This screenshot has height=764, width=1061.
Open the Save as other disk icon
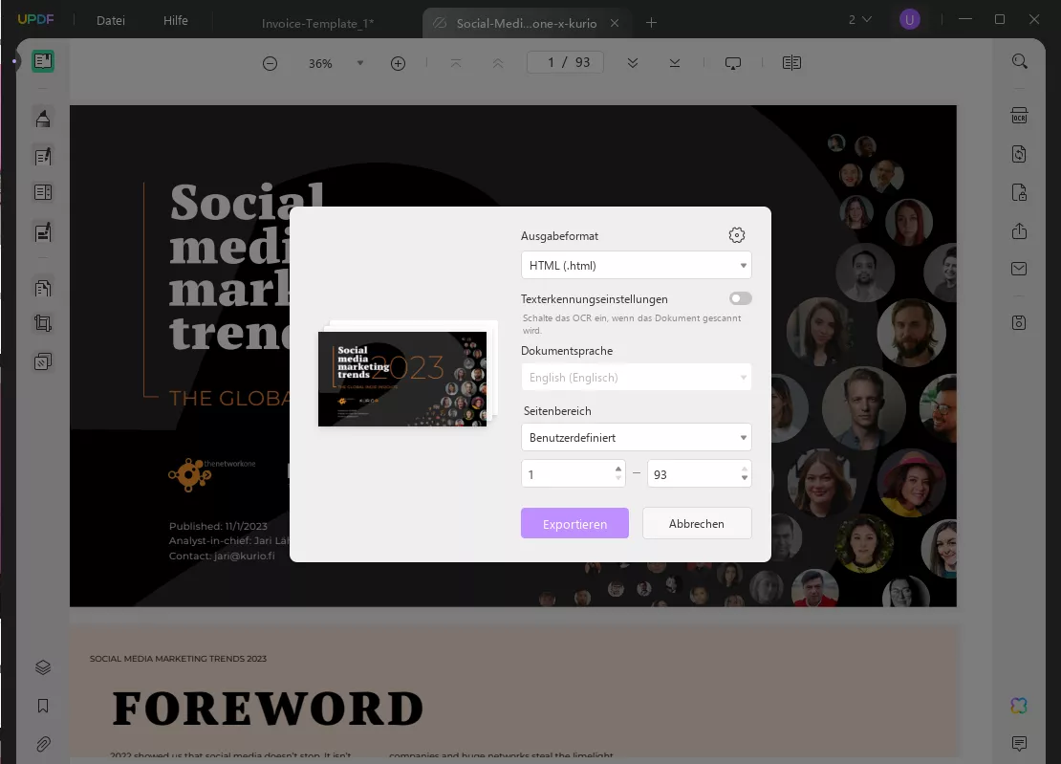point(1019,323)
